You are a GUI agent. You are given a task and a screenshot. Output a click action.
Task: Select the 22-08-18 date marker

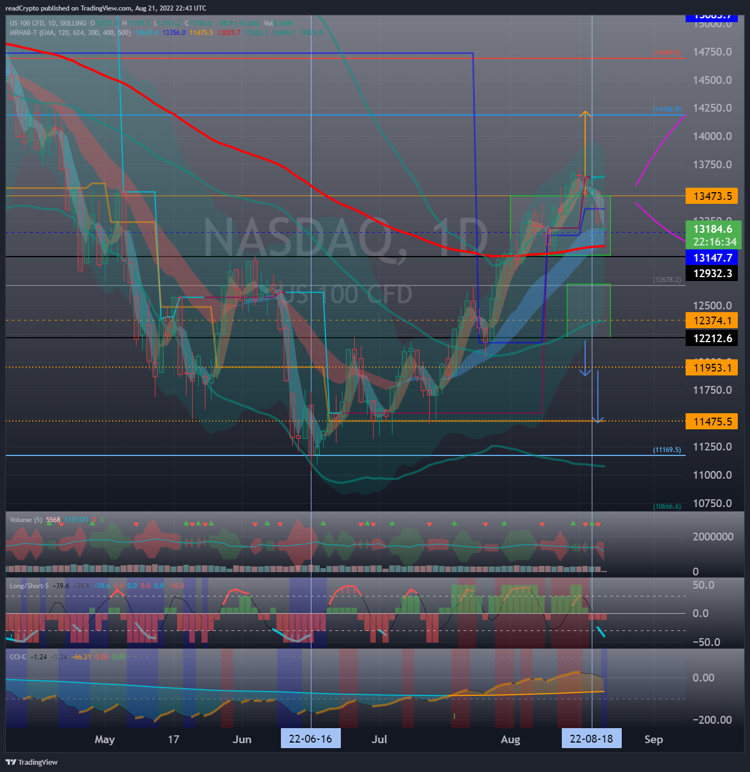click(591, 739)
